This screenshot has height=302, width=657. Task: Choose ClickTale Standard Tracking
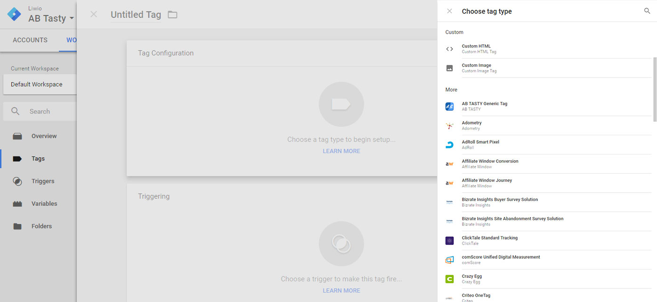(x=548, y=240)
